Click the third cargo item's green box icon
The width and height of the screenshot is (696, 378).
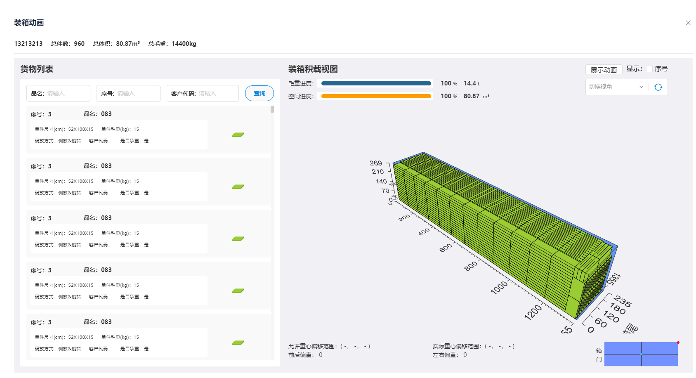[x=238, y=239]
